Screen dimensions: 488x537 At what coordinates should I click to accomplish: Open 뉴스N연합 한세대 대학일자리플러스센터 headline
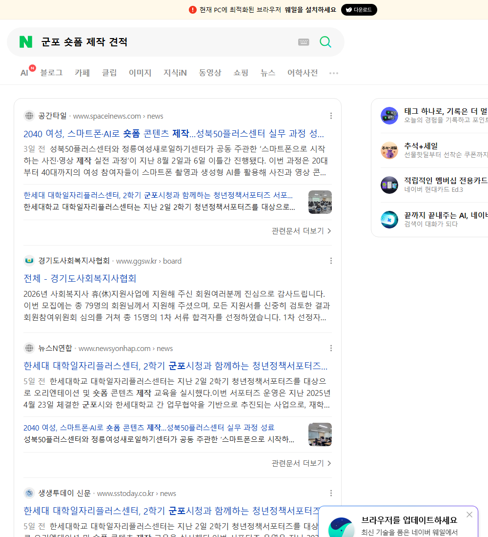[x=175, y=366]
